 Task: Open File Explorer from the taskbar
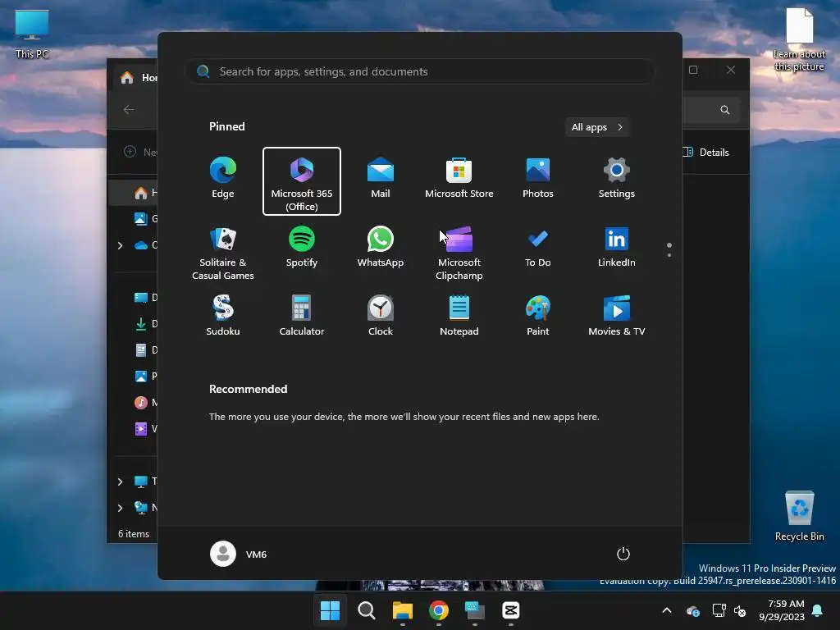(x=402, y=610)
